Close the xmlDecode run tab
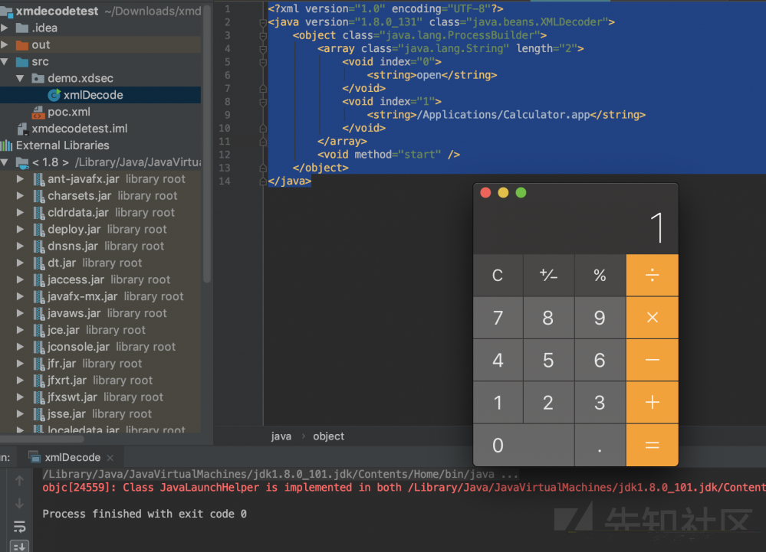Image resolution: width=766 pixels, height=552 pixels. [110, 458]
